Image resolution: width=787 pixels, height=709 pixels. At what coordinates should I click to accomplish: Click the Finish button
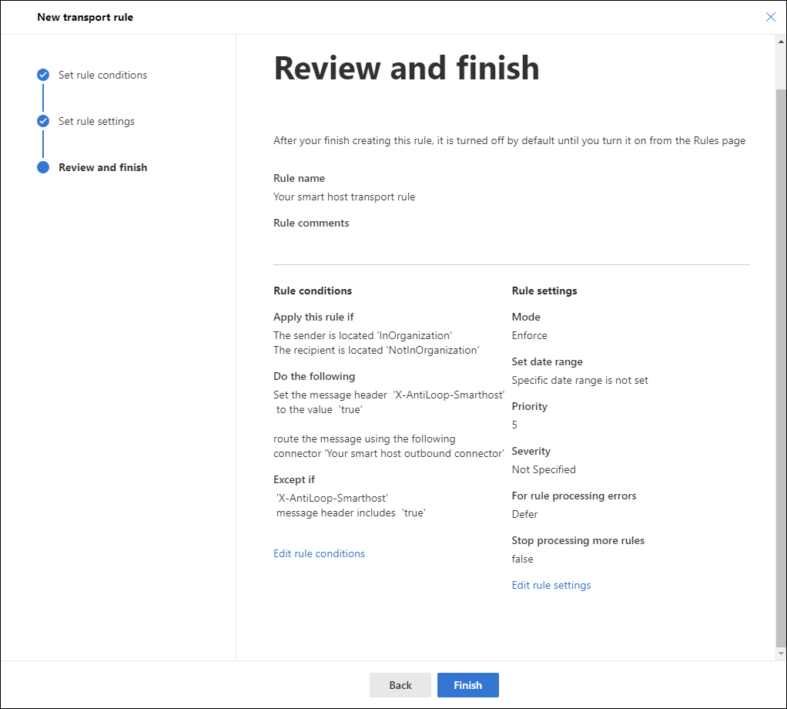pos(467,685)
